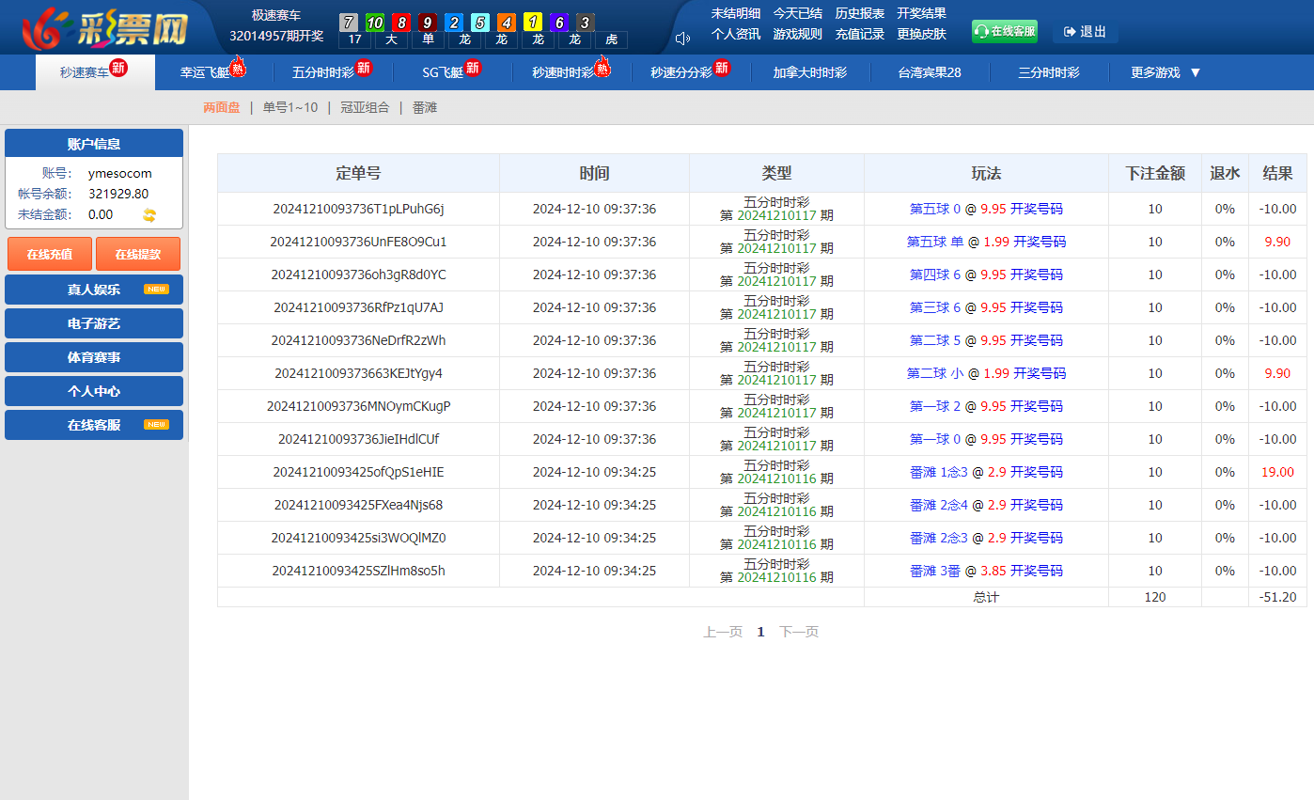Image resolution: width=1314 pixels, height=800 pixels.
Task: Click the yellow number 1 result ball
Action: tap(533, 23)
